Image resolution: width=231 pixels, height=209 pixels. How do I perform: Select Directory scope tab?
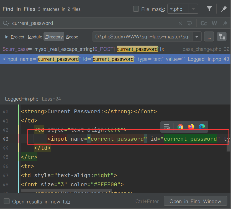(54, 36)
